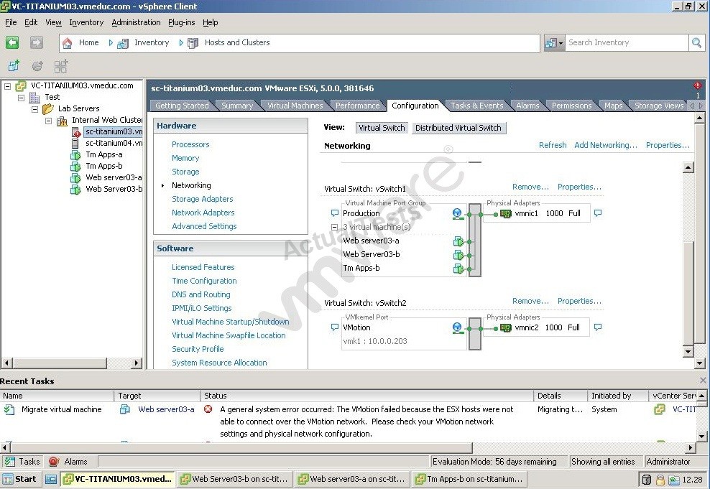Select the Virtual Switch view button

pyautogui.click(x=382, y=128)
